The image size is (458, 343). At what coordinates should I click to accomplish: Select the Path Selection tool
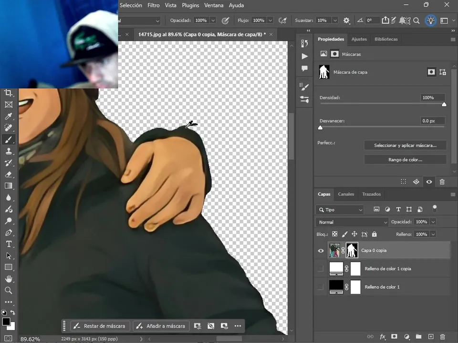(9, 256)
